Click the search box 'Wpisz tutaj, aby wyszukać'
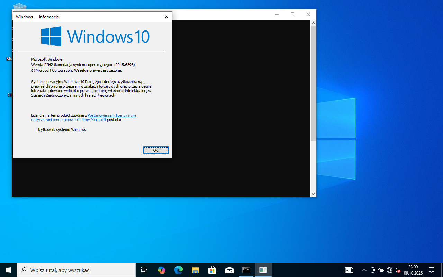The width and height of the screenshot is (443, 277). click(x=76, y=270)
